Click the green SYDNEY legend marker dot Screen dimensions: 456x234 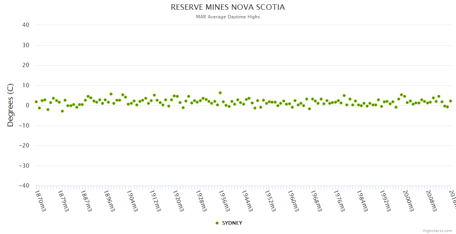217,223
